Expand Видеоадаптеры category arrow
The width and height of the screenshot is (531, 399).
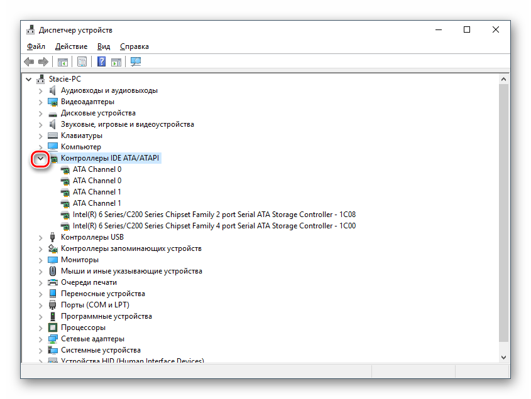(41, 102)
